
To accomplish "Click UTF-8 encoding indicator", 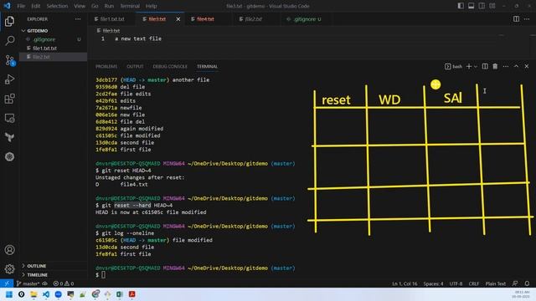I will point(456,283).
